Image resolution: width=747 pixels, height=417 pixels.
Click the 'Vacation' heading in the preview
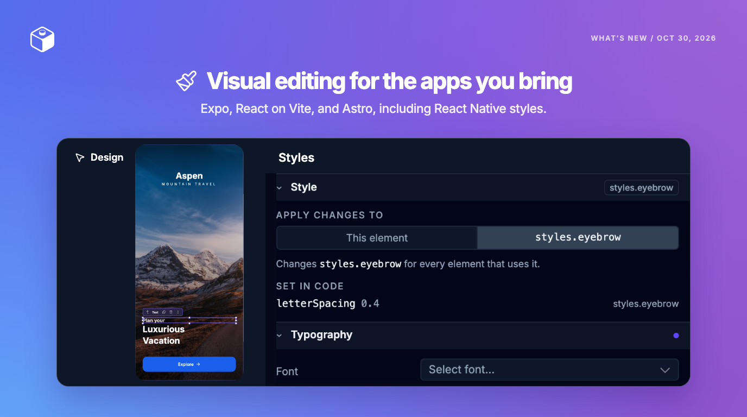[161, 341]
